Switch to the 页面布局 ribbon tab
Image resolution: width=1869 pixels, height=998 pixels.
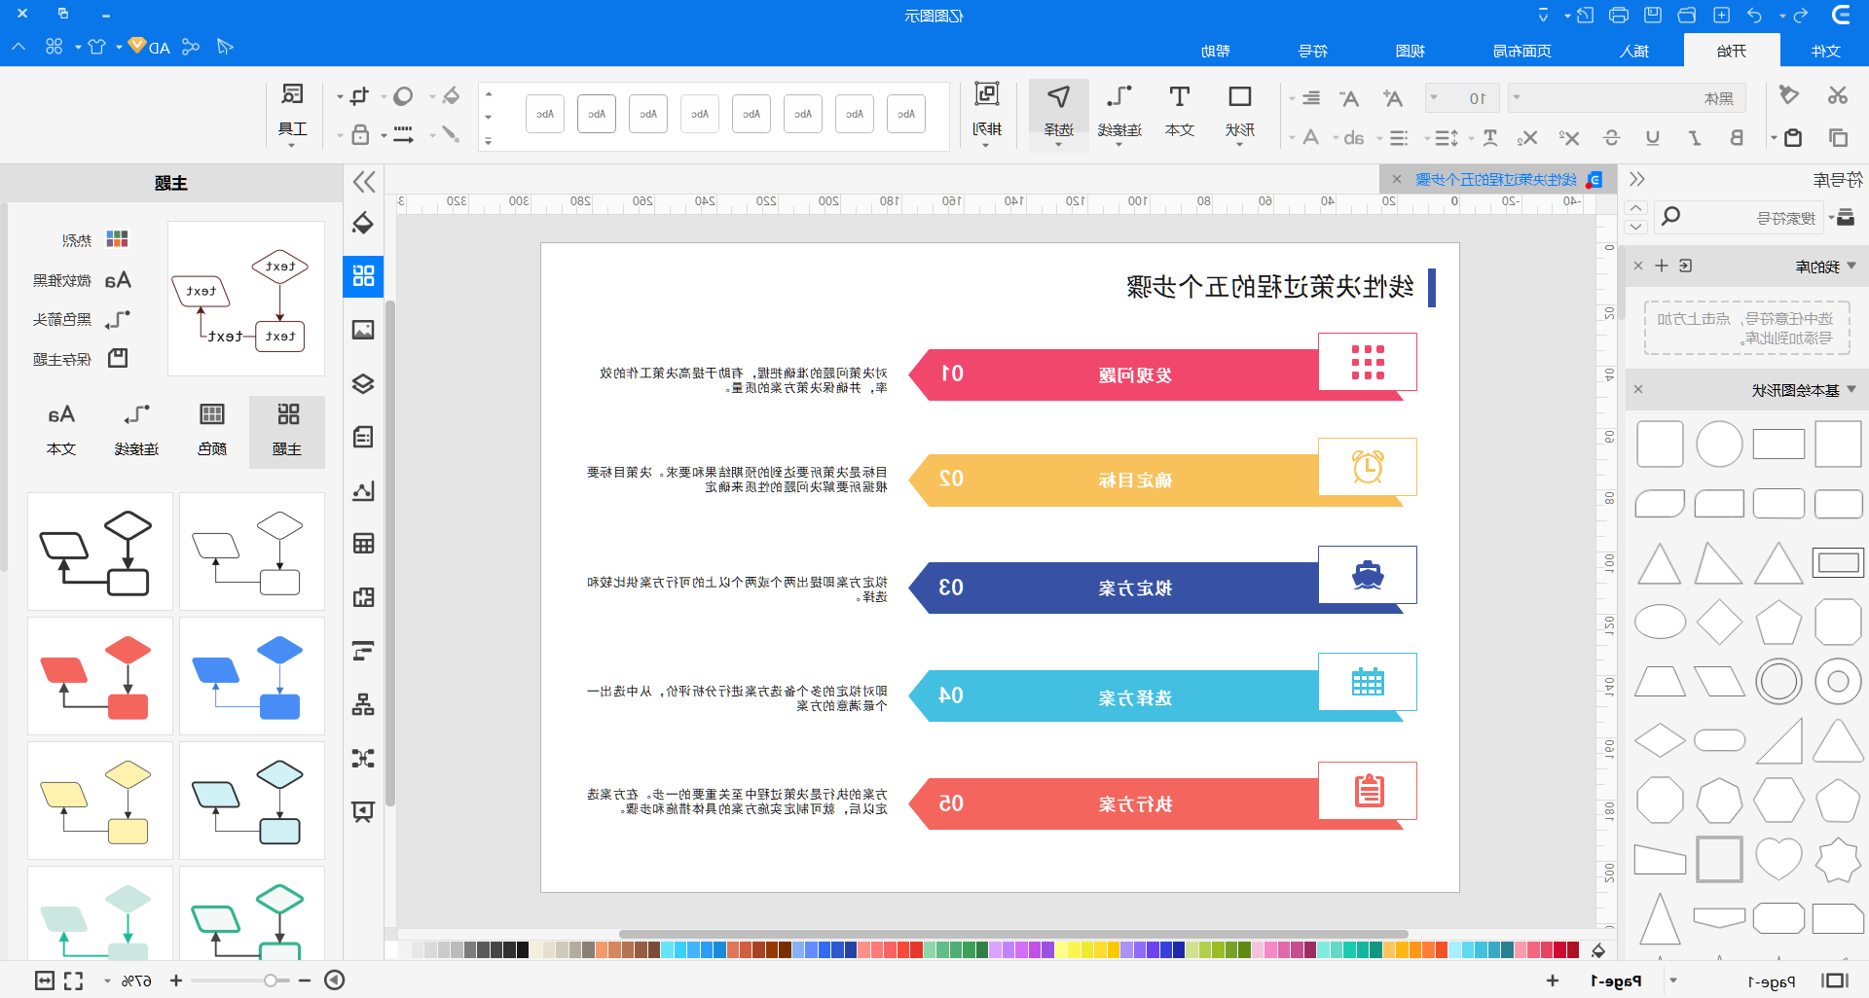click(x=1522, y=51)
